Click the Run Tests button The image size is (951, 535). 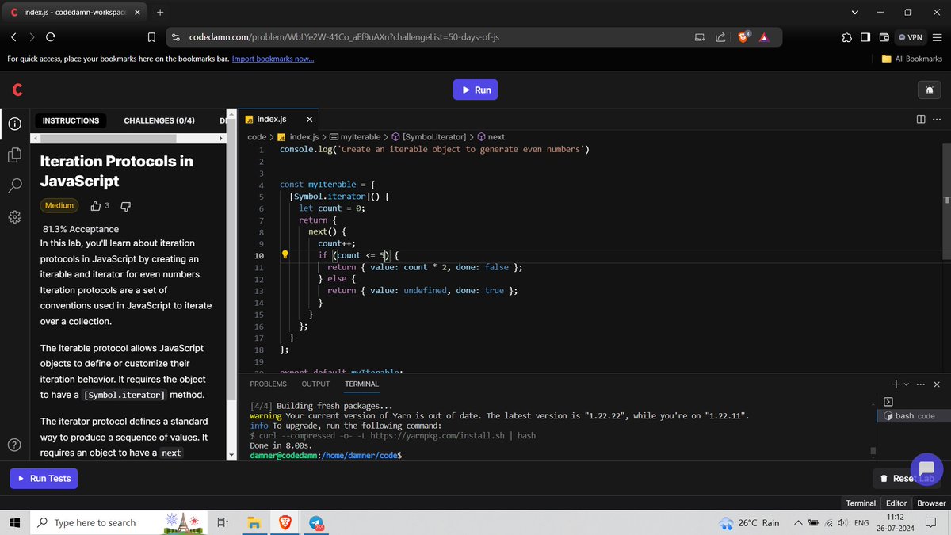44,478
